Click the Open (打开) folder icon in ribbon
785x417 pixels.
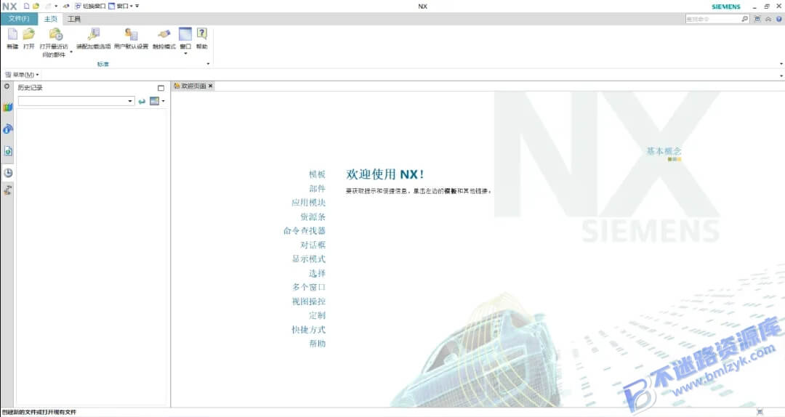[x=28, y=35]
